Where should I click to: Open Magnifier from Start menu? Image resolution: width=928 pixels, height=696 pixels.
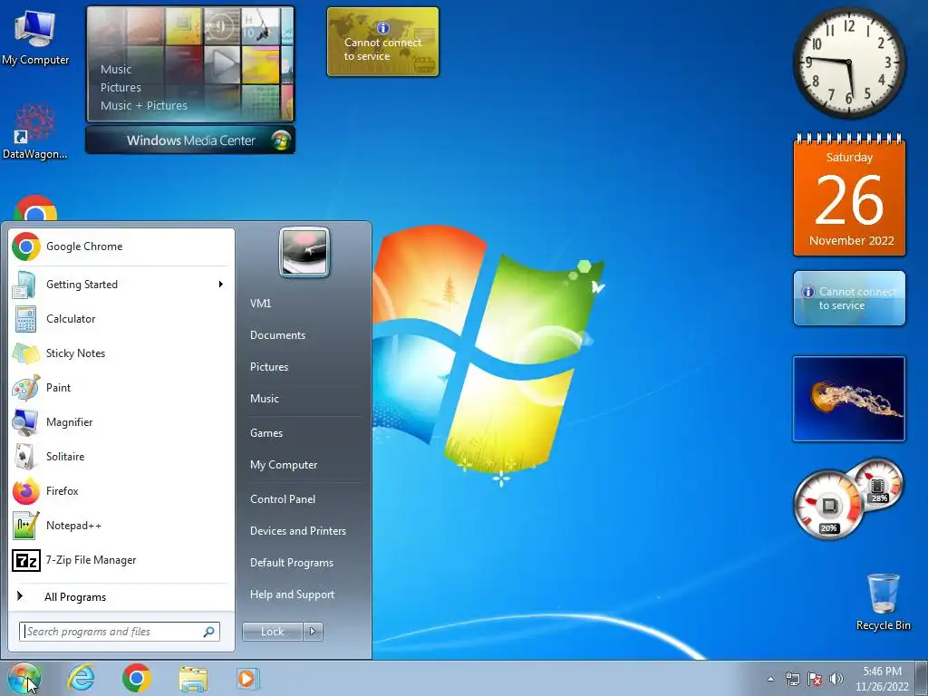pyautogui.click(x=121, y=422)
